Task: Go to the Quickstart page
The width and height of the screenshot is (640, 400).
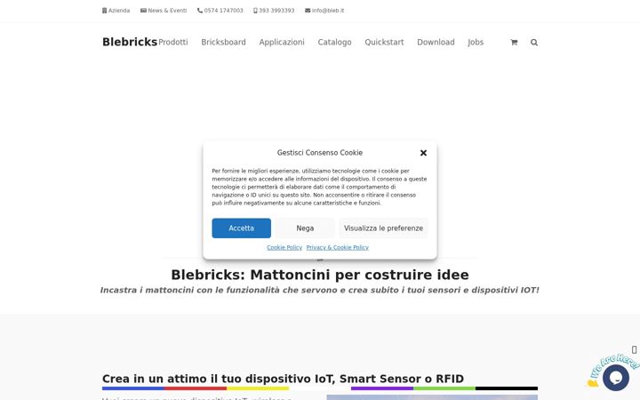Action: [x=384, y=42]
